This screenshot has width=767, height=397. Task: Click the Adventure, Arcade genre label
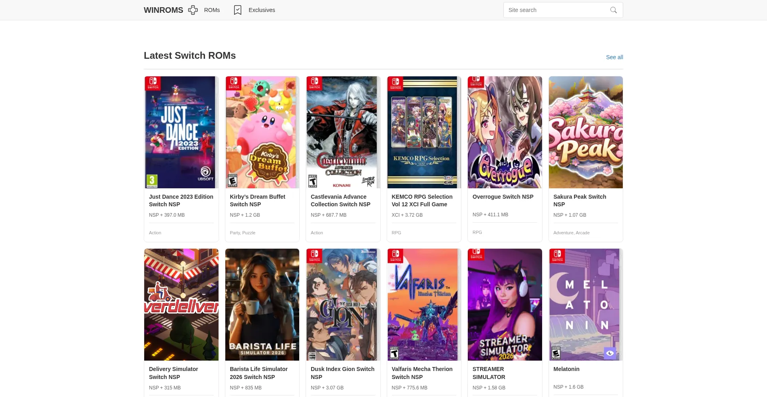[x=571, y=233]
